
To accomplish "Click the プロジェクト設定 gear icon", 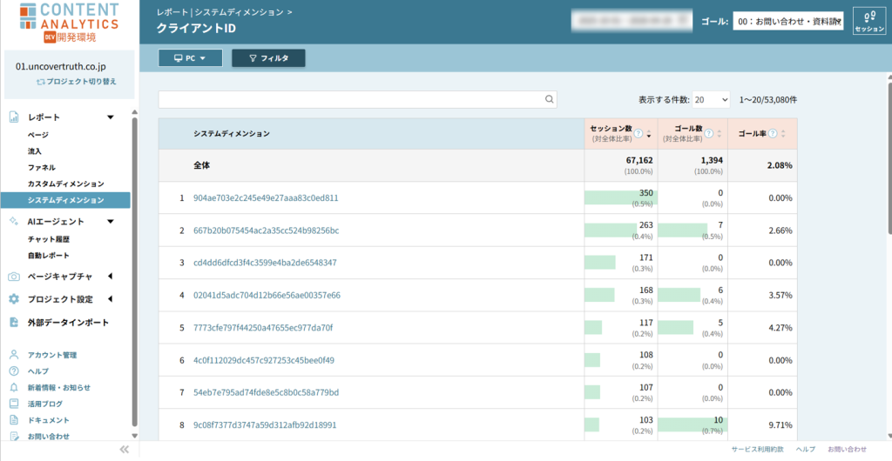I will coord(14,299).
